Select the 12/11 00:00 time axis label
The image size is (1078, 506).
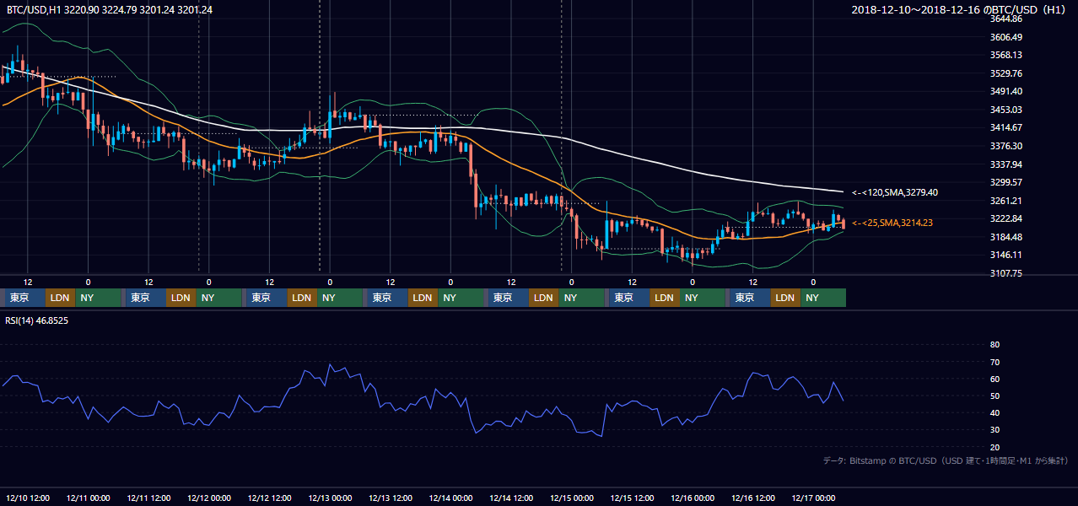coord(89,498)
